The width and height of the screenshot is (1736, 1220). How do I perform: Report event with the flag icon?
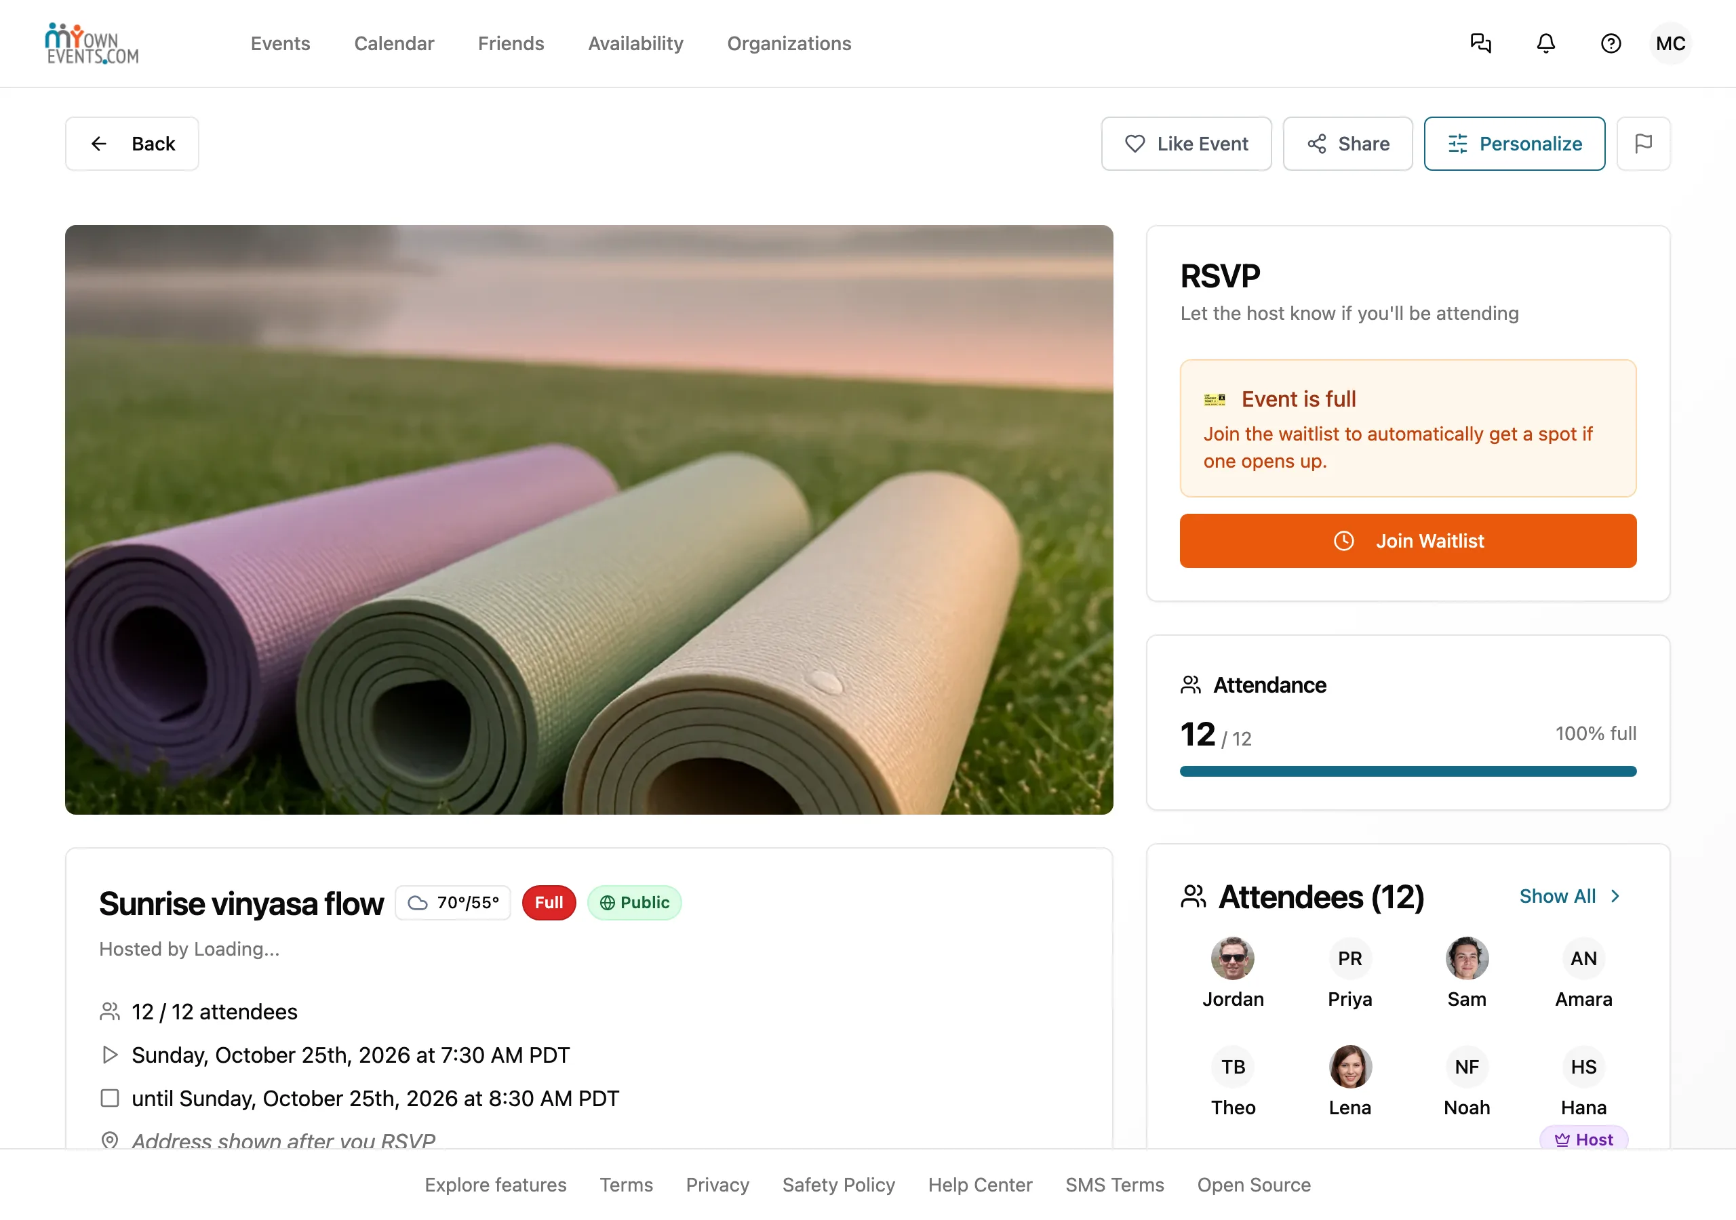pyautogui.click(x=1643, y=144)
